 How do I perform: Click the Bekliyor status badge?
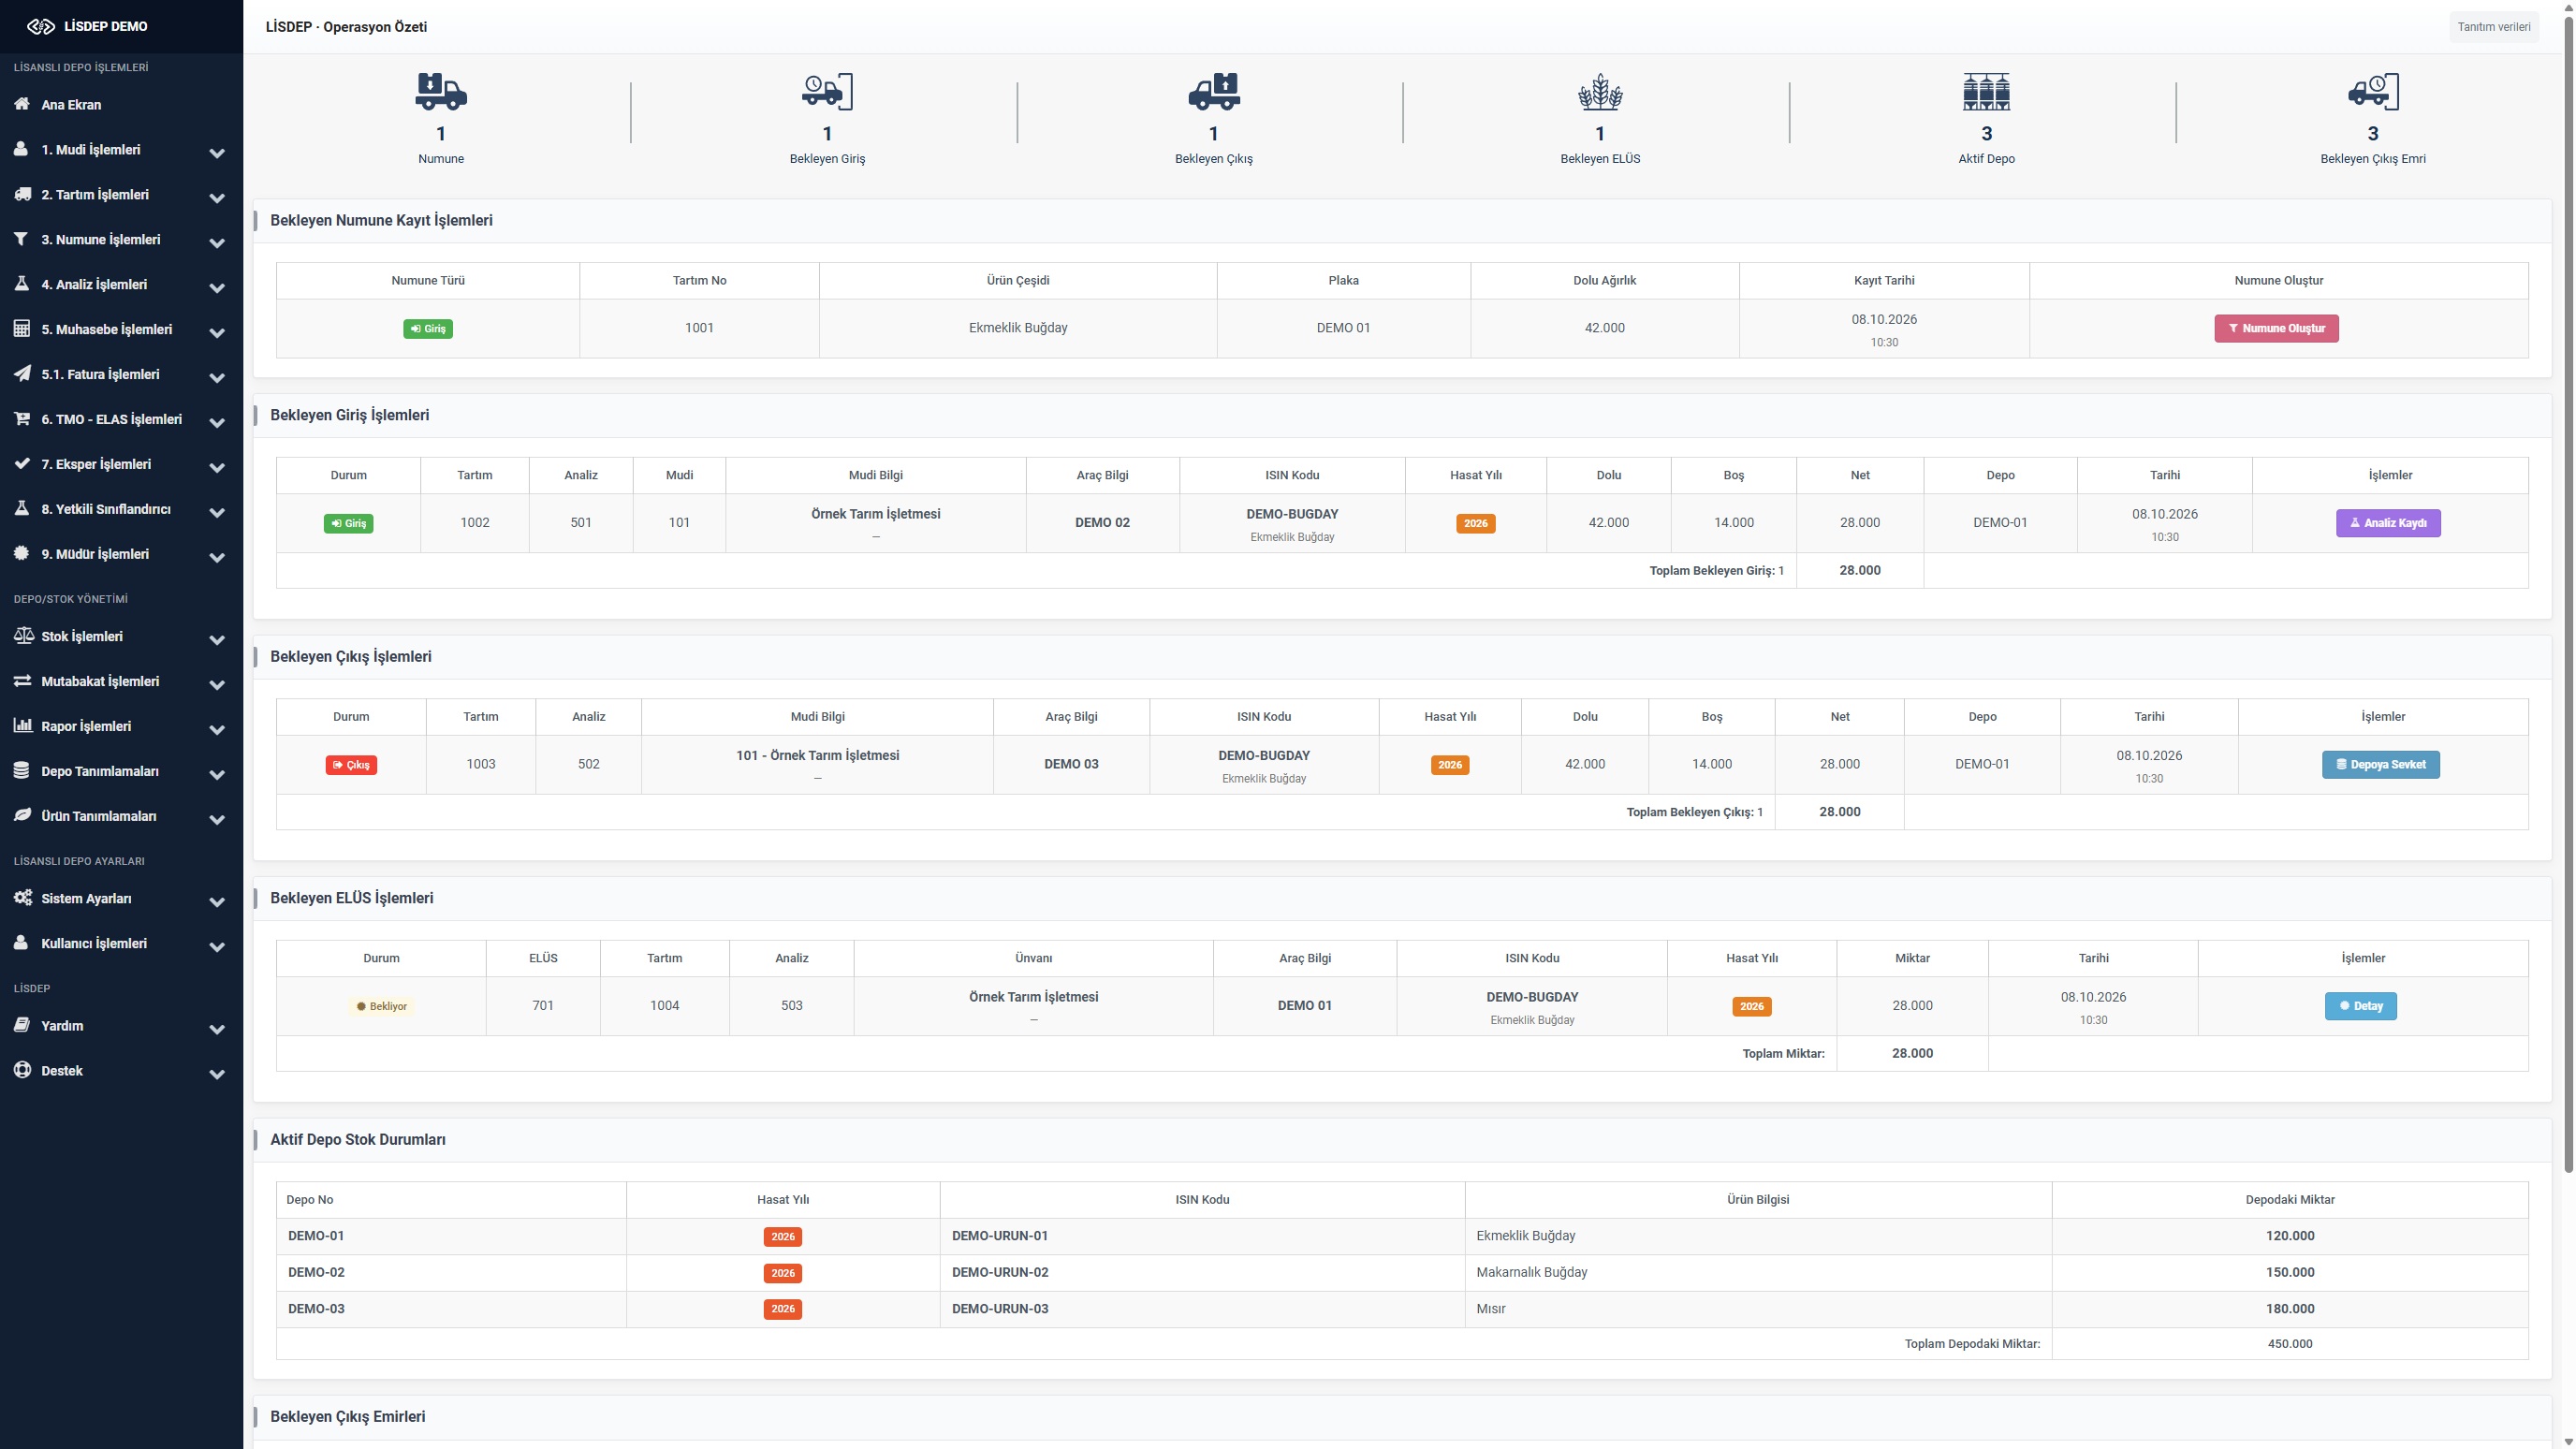pos(381,1006)
